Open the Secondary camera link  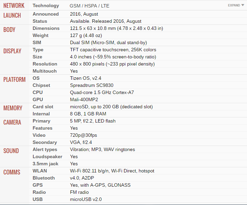coord(45,142)
